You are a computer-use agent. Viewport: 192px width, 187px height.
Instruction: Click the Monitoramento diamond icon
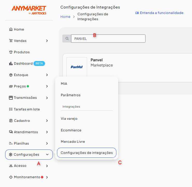11,177
